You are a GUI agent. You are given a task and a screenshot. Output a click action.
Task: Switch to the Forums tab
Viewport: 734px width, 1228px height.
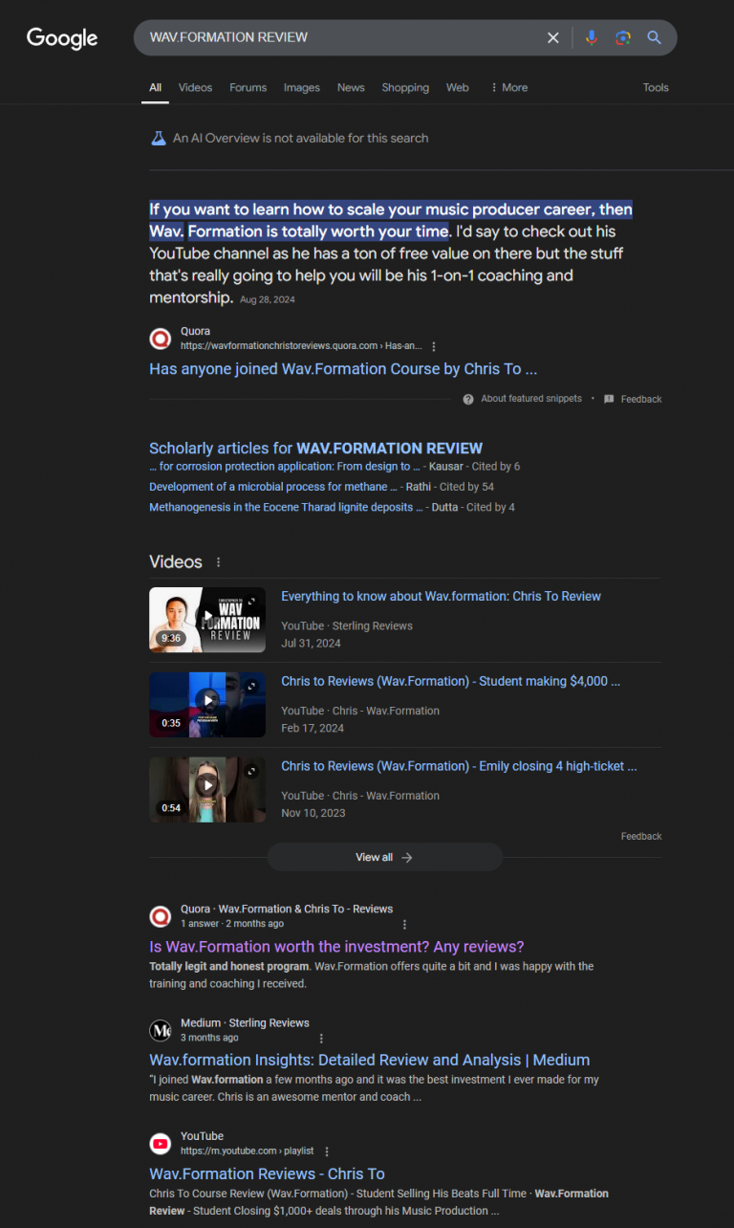(x=248, y=87)
